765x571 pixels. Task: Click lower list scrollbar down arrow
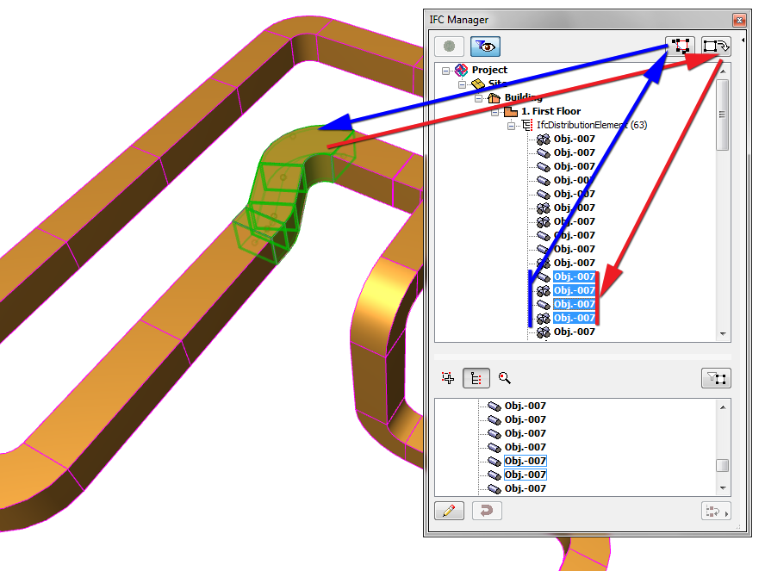723,488
